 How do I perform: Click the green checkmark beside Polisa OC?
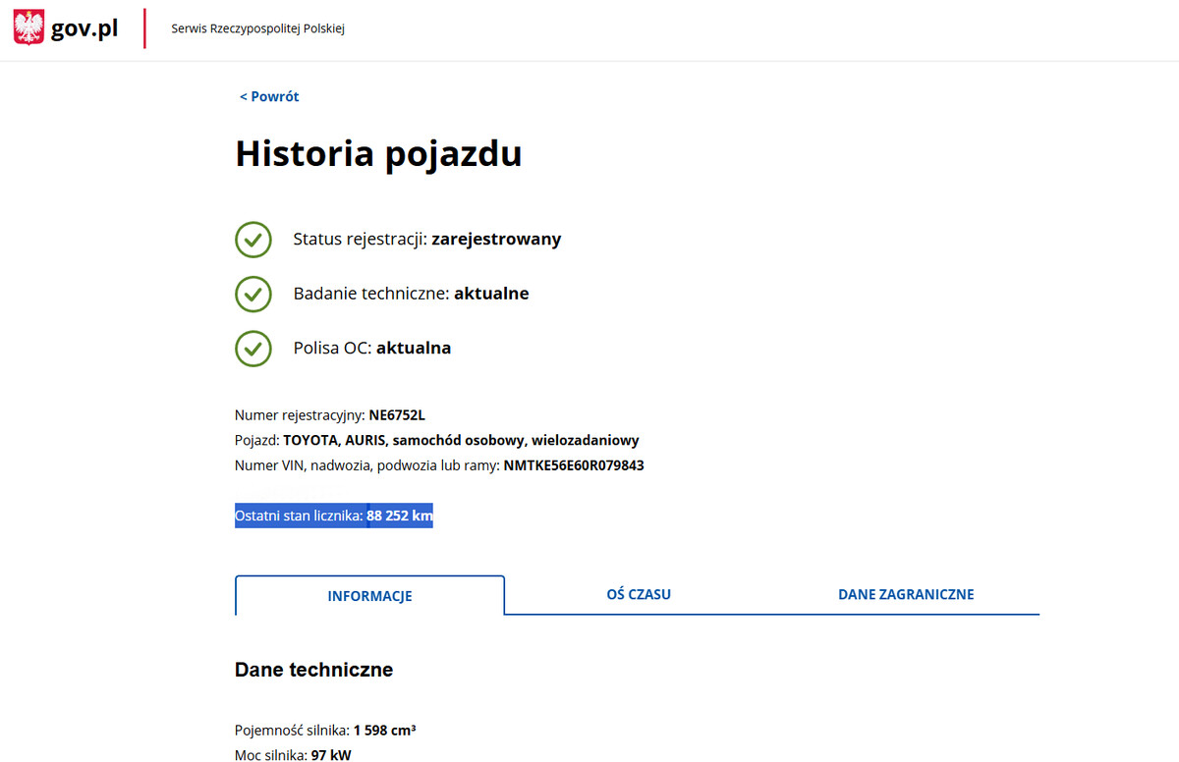coord(253,349)
